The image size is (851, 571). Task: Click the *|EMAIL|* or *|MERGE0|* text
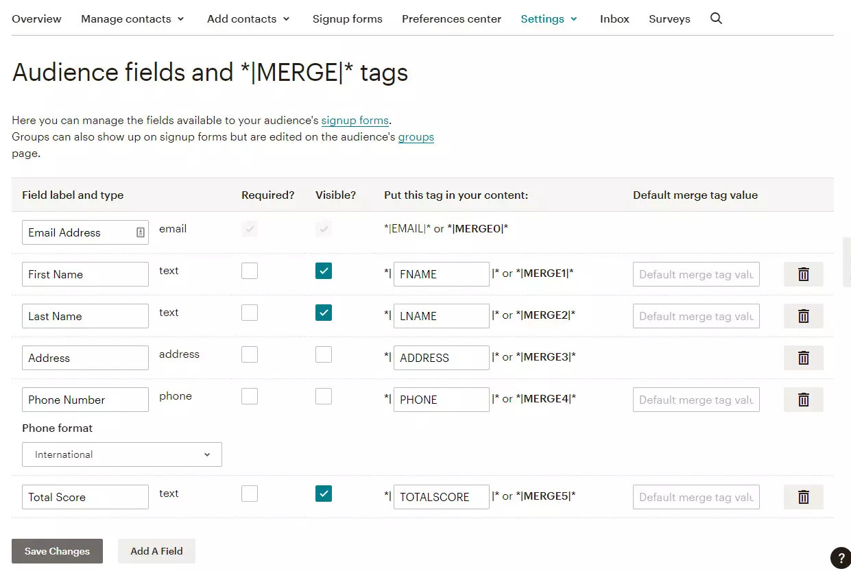446,229
